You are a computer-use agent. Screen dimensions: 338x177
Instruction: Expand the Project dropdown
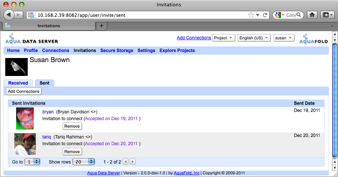pyautogui.click(x=224, y=38)
